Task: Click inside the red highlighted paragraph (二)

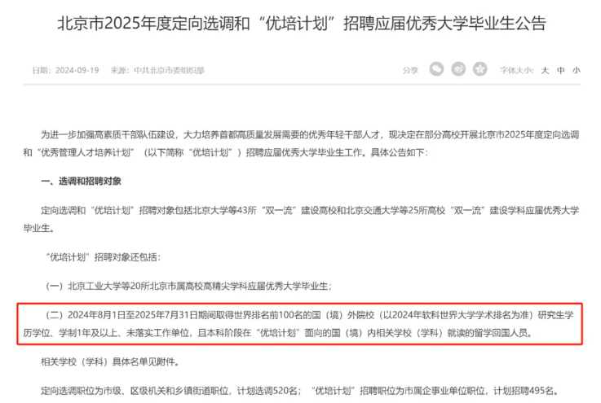Action: pos(299,324)
